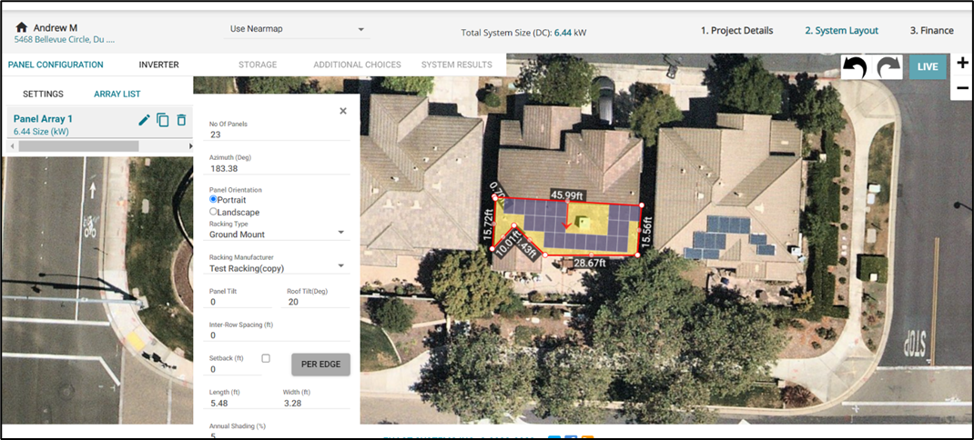Delete Panel Array 1 with trash icon

[181, 120]
